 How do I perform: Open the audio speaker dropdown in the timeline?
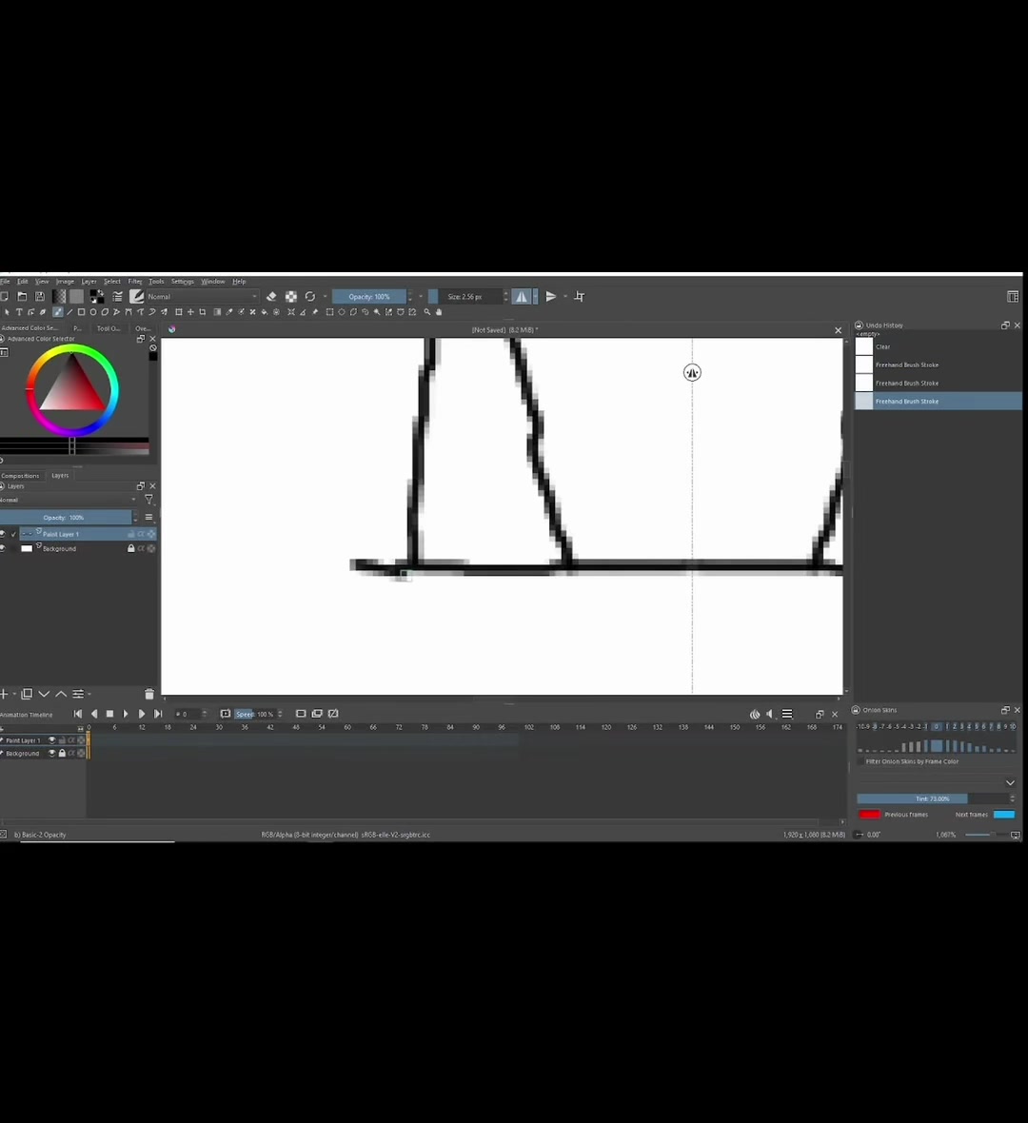[770, 714]
